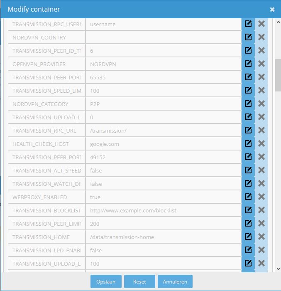Edit the TRANSMISSION_WATCH_DIR row
281x291 pixels.
(248, 184)
